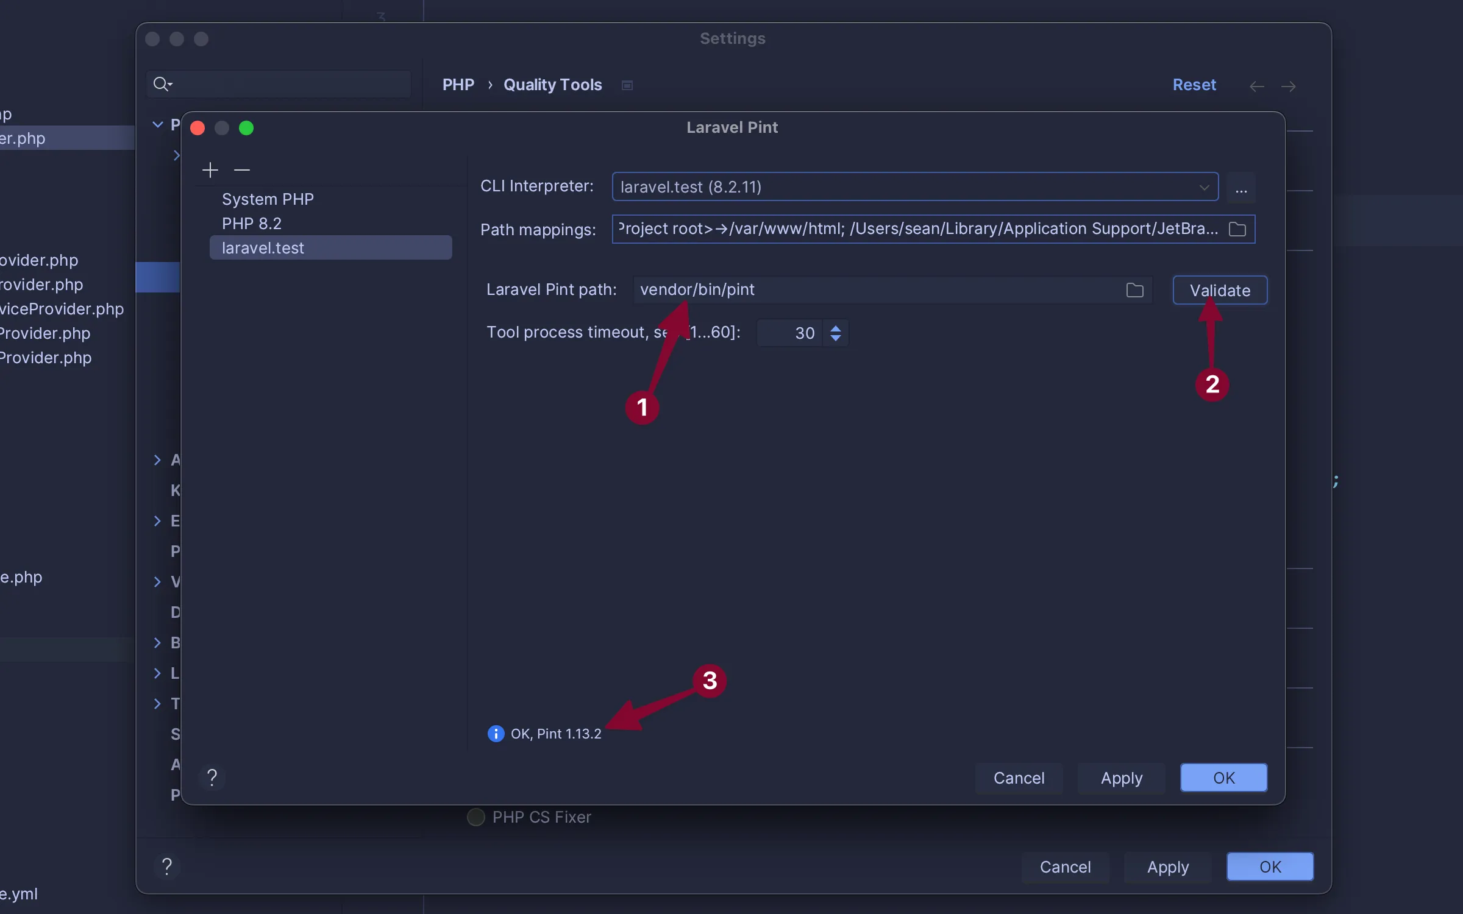Screen dimensions: 1463x914
Task: Select laravel.test configuration
Action: tap(331, 248)
